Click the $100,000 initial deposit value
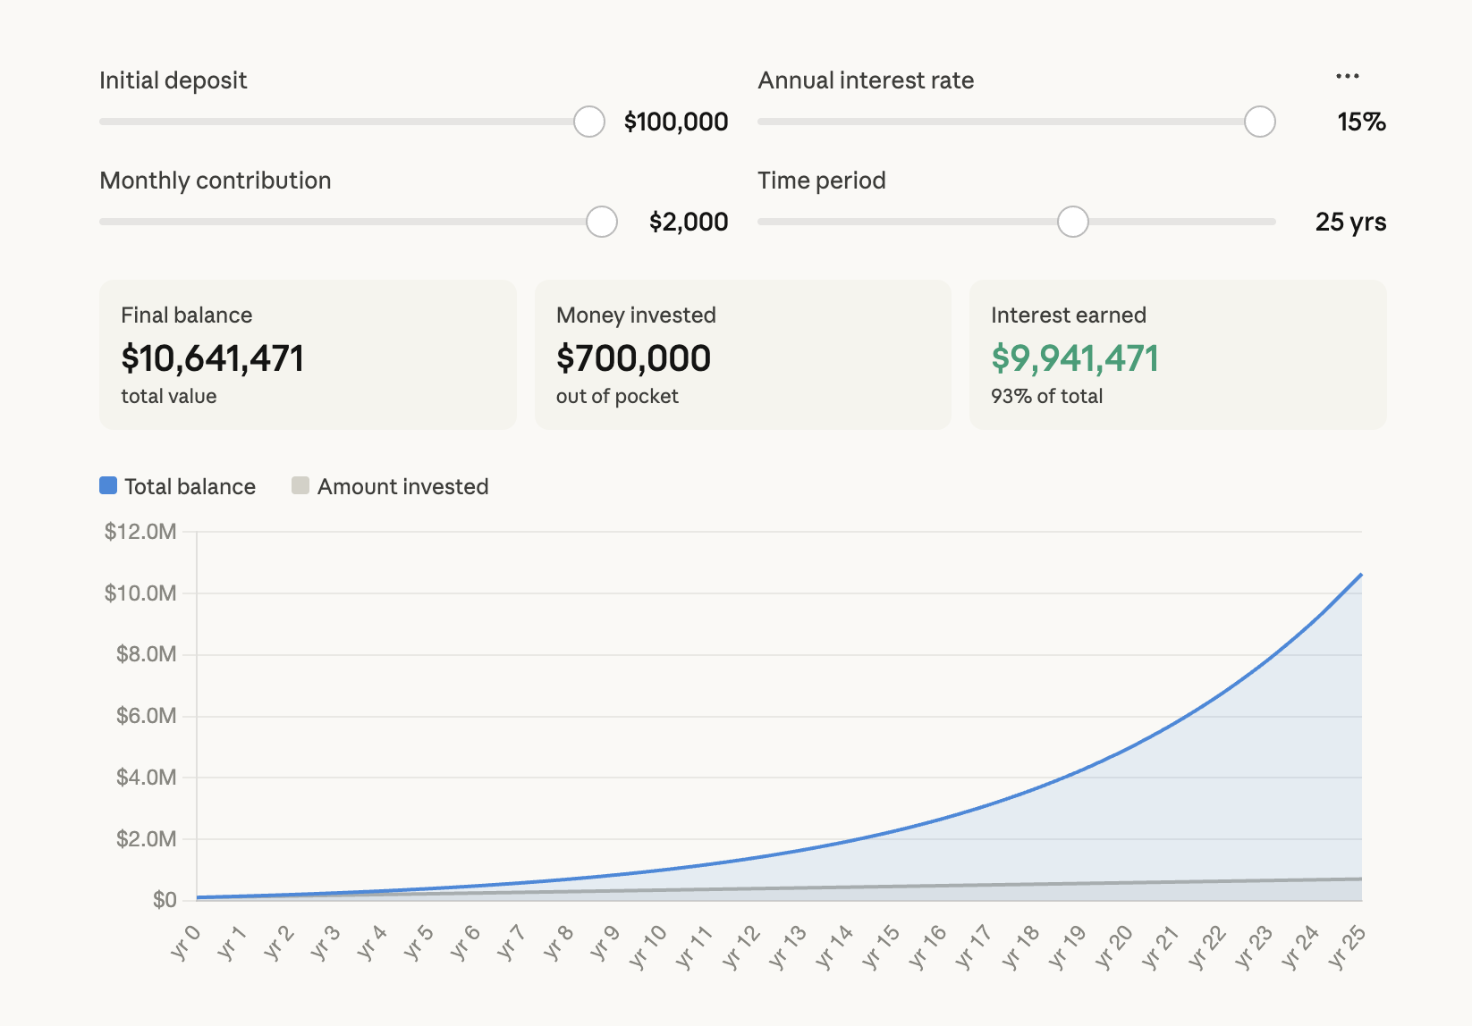1472x1026 pixels. pos(676,122)
